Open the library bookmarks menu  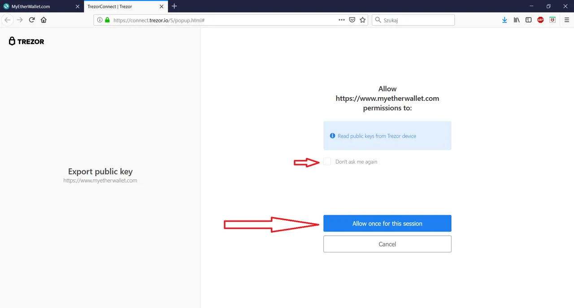point(517,20)
